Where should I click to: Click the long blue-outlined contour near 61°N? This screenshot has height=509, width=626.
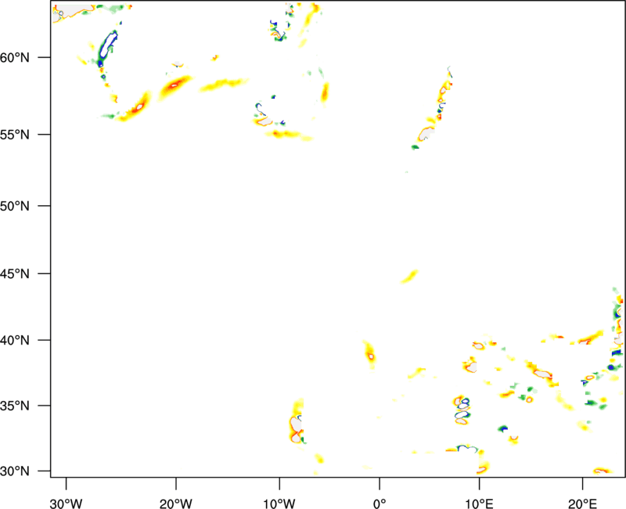point(108,45)
